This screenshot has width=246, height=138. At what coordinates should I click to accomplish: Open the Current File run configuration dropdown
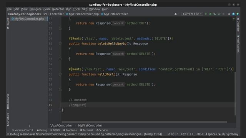coord(192,14)
